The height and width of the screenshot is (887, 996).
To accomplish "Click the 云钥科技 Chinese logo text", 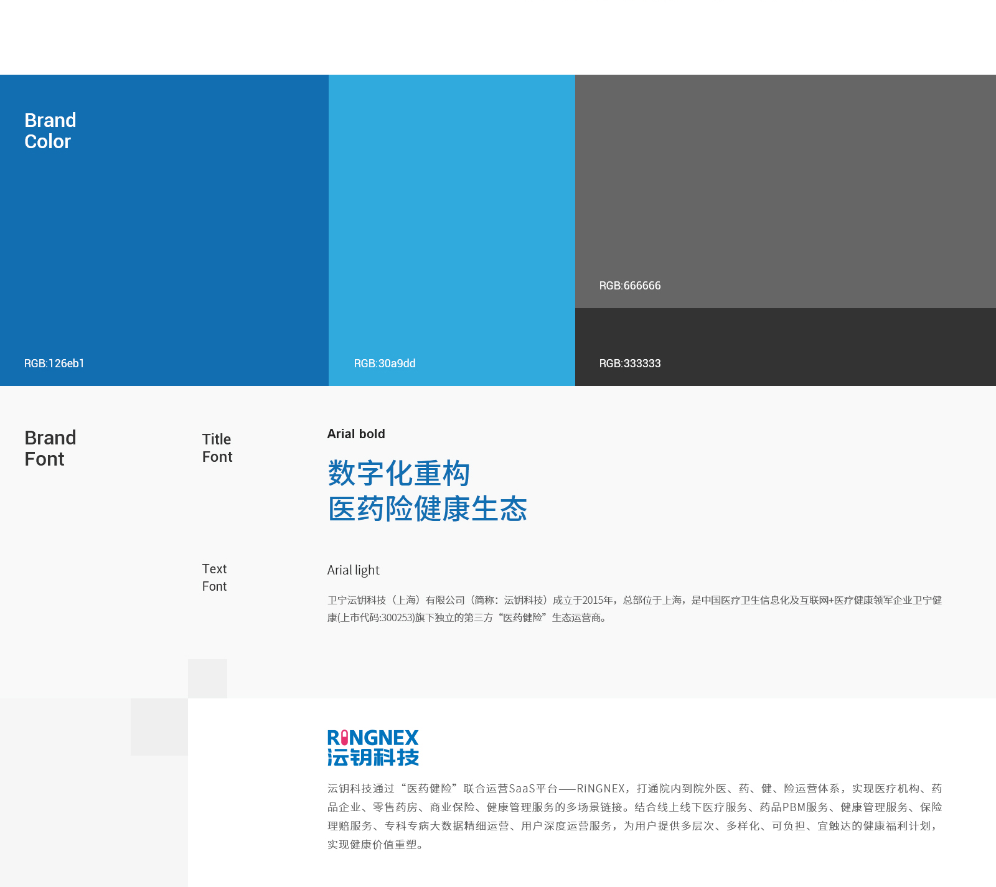I will pyautogui.click(x=373, y=758).
